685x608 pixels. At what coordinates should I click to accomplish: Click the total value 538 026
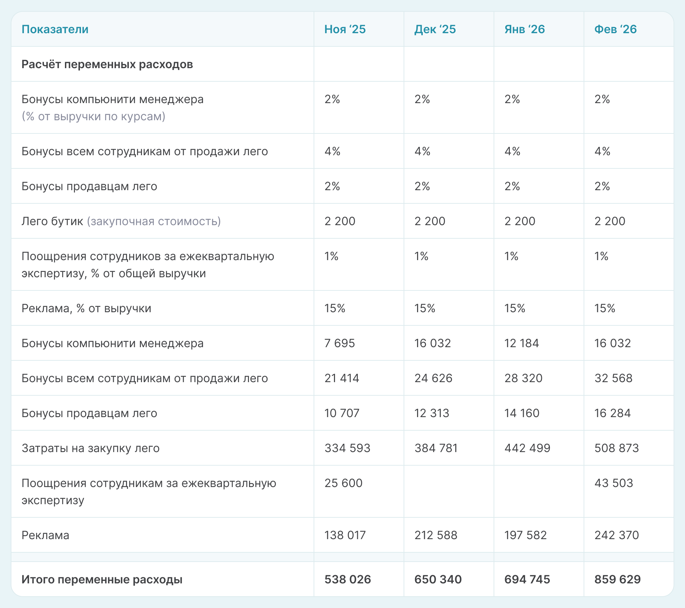click(x=347, y=579)
